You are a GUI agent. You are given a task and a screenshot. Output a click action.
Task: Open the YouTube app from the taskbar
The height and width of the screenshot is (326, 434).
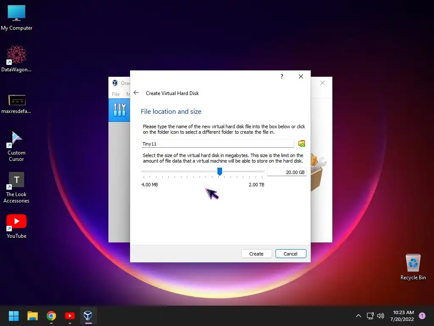[x=70, y=316]
